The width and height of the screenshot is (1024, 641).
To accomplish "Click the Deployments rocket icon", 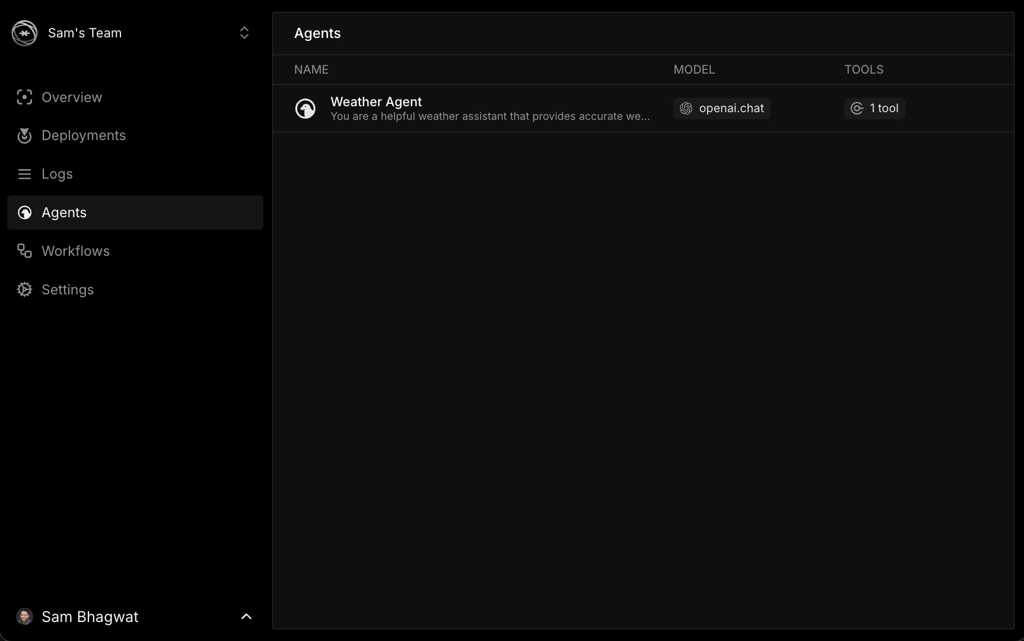I will 24,136.
